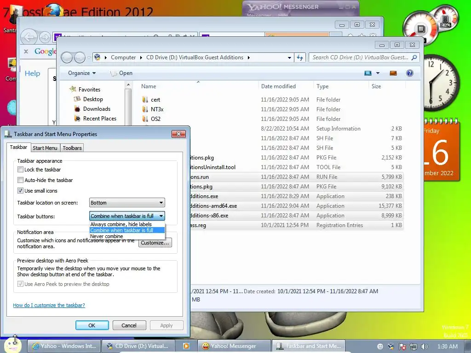Click the Explorer forward navigation button
This screenshot has width=471, height=353.
(80, 57)
